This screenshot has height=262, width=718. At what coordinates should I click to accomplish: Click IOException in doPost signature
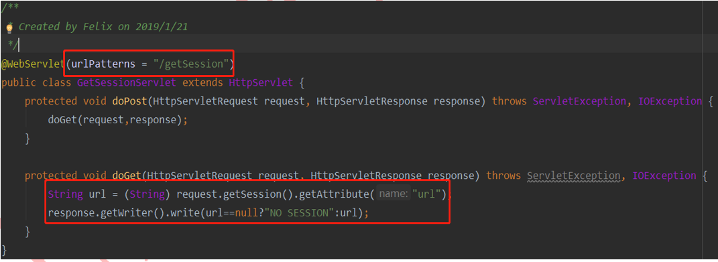(670, 101)
